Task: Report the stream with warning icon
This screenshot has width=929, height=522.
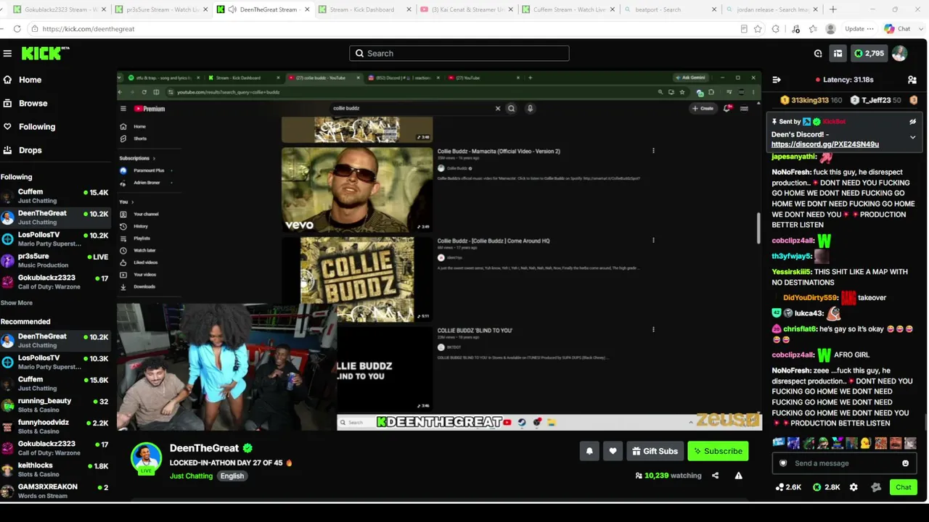Action: (x=738, y=476)
